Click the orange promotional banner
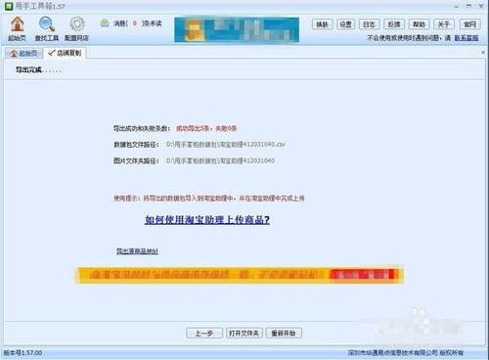The width and height of the screenshot is (489, 360). pyautogui.click(x=241, y=275)
